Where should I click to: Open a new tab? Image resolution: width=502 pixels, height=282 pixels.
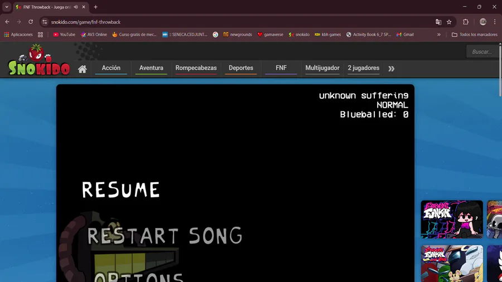95,7
